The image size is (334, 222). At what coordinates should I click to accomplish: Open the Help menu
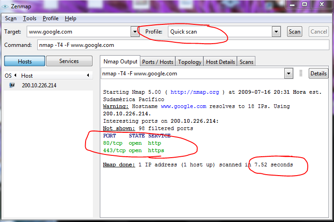click(70, 18)
